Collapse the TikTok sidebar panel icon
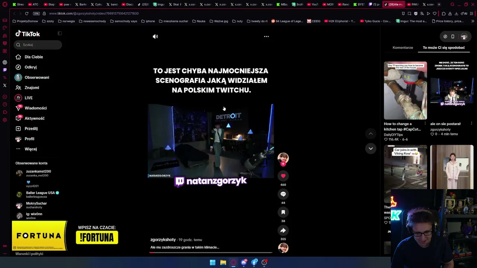 point(60,33)
